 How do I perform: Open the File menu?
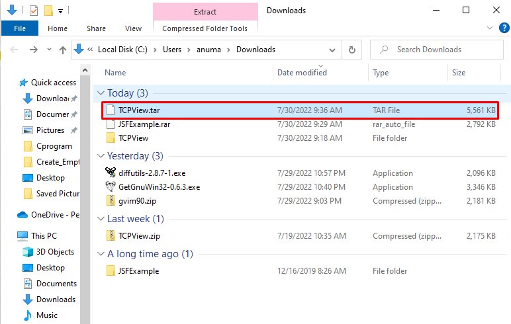click(20, 28)
